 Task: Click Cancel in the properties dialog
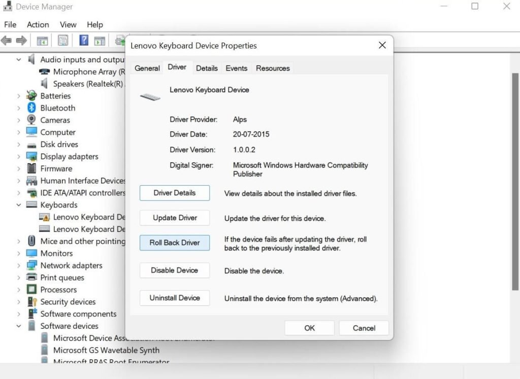coord(364,328)
